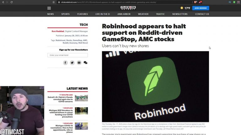Click the Brave shield icon
Viewport: 241px width, 135px height.
(195, 2)
